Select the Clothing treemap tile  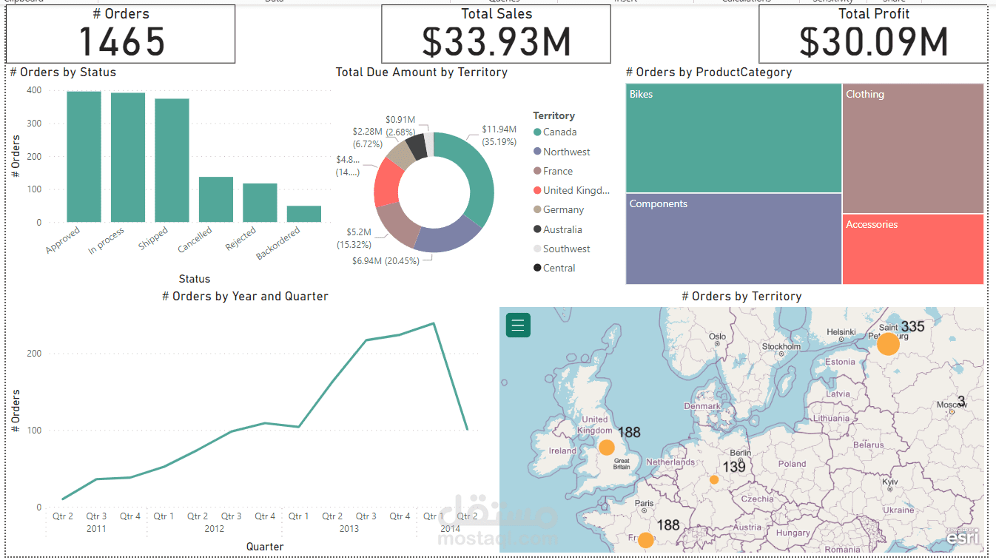(x=913, y=149)
